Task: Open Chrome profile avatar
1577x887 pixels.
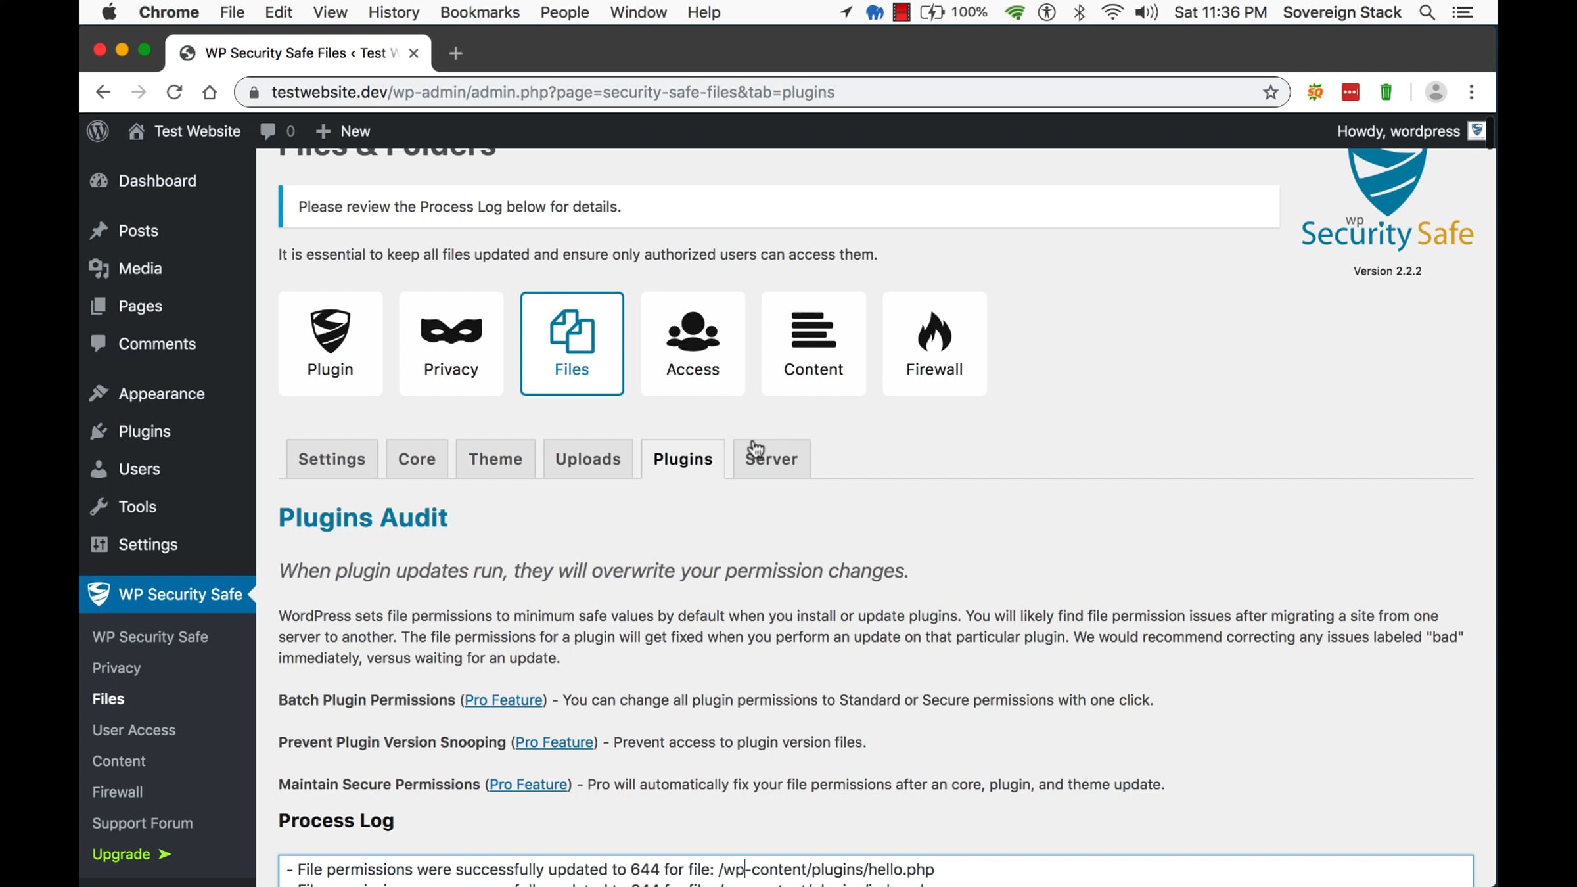Action: pos(1436,92)
